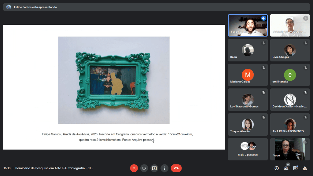Select Felipe Santos's video tile

click(x=248, y=25)
